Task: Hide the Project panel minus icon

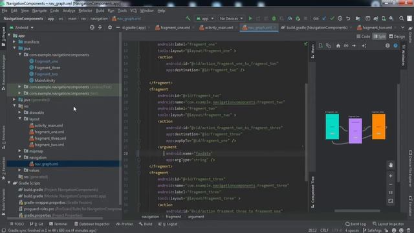Action: [x=118, y=27]
